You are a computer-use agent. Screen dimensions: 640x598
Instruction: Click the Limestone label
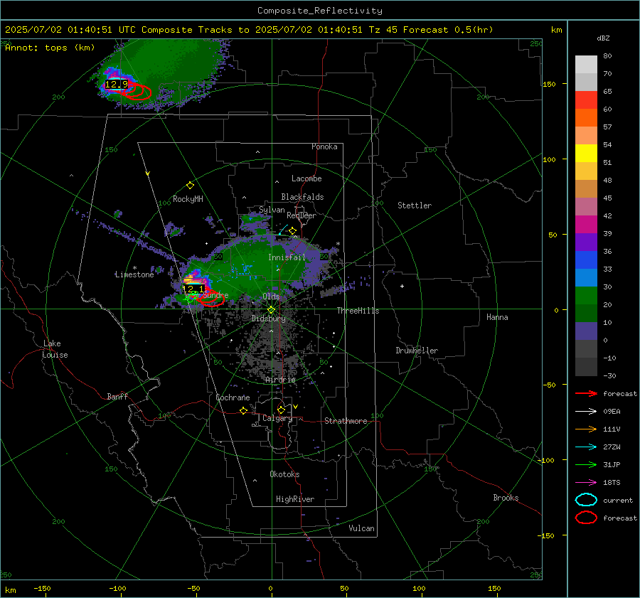(x=134, y=274)
